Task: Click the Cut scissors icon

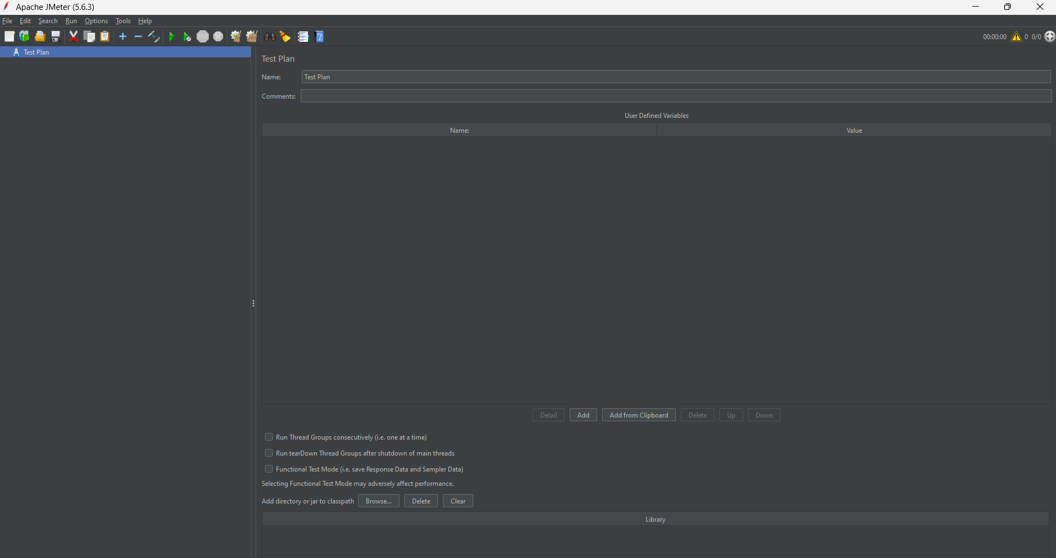Action: click(x=73, y=36)
